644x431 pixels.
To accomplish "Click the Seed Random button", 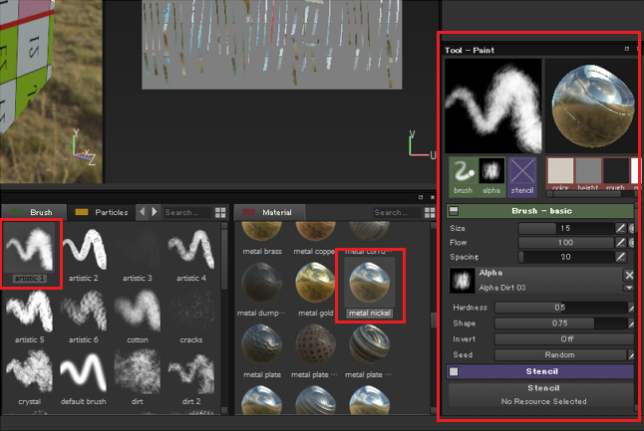I will click(559, 354).
